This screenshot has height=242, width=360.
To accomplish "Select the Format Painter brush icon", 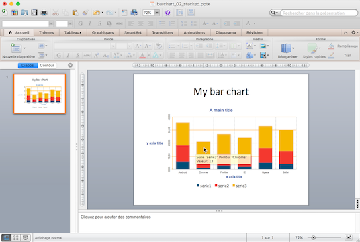I will pos(85,13).
